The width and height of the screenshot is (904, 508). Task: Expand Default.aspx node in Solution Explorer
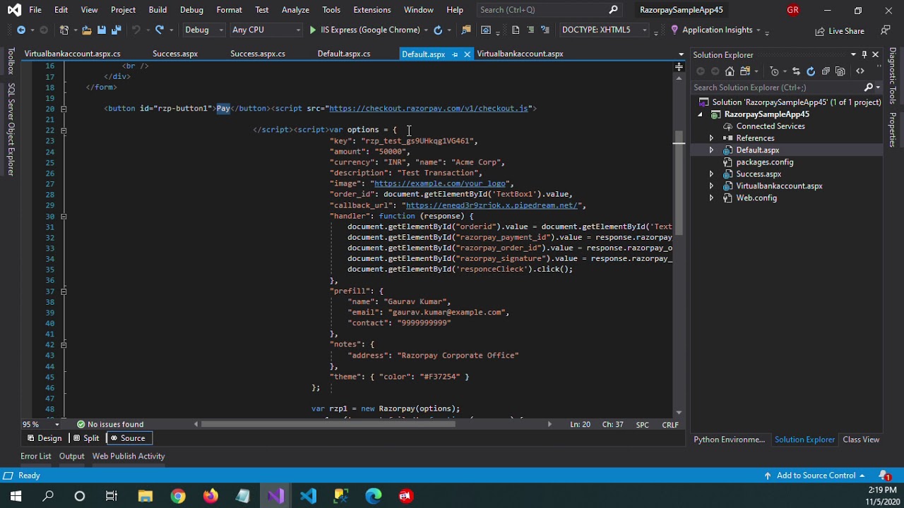coord(711,150)
